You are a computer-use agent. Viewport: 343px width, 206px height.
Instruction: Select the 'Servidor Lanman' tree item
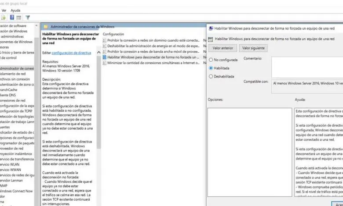tap(11, 181)
